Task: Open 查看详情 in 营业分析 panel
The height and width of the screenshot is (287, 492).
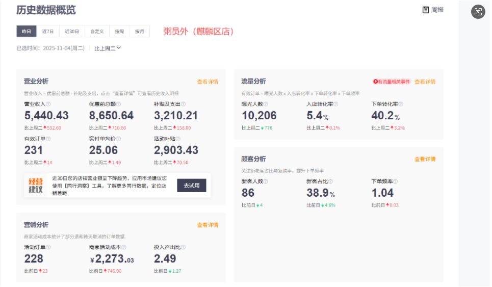Action: [x=208, y=82]
